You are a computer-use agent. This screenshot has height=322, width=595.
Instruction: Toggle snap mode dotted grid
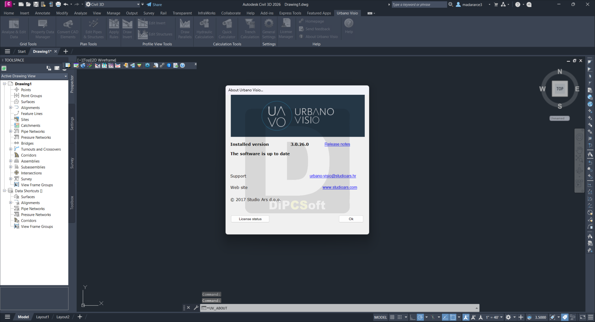pos(400,317)
